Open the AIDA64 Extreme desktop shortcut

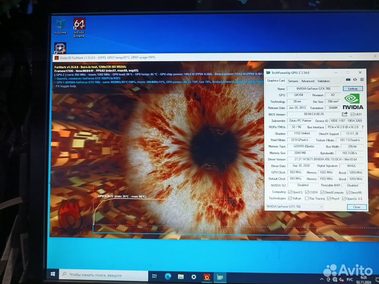(x=79, y=25)
